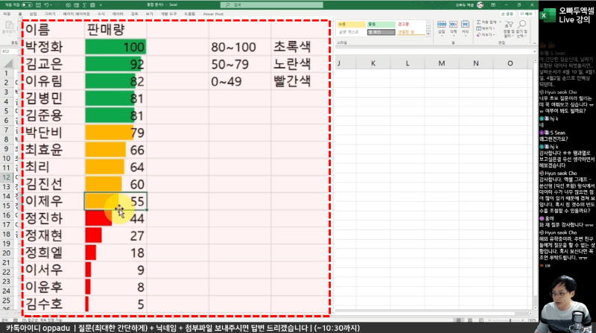
Task: Click the vertical scrollbar down arrow
Action: click(x=535, y=308)
